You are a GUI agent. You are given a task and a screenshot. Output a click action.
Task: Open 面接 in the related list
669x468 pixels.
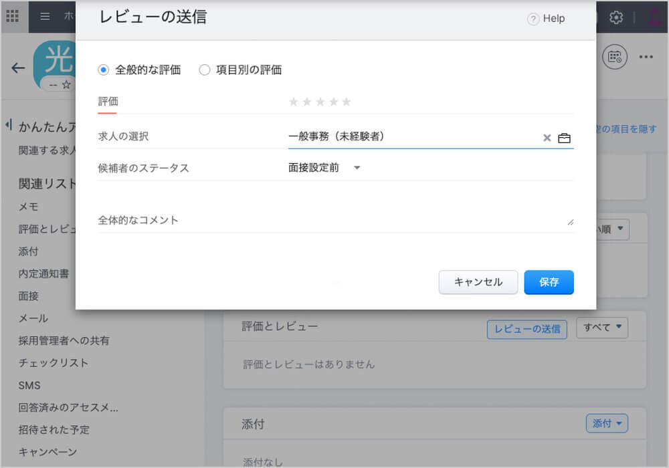pos(29,296)
